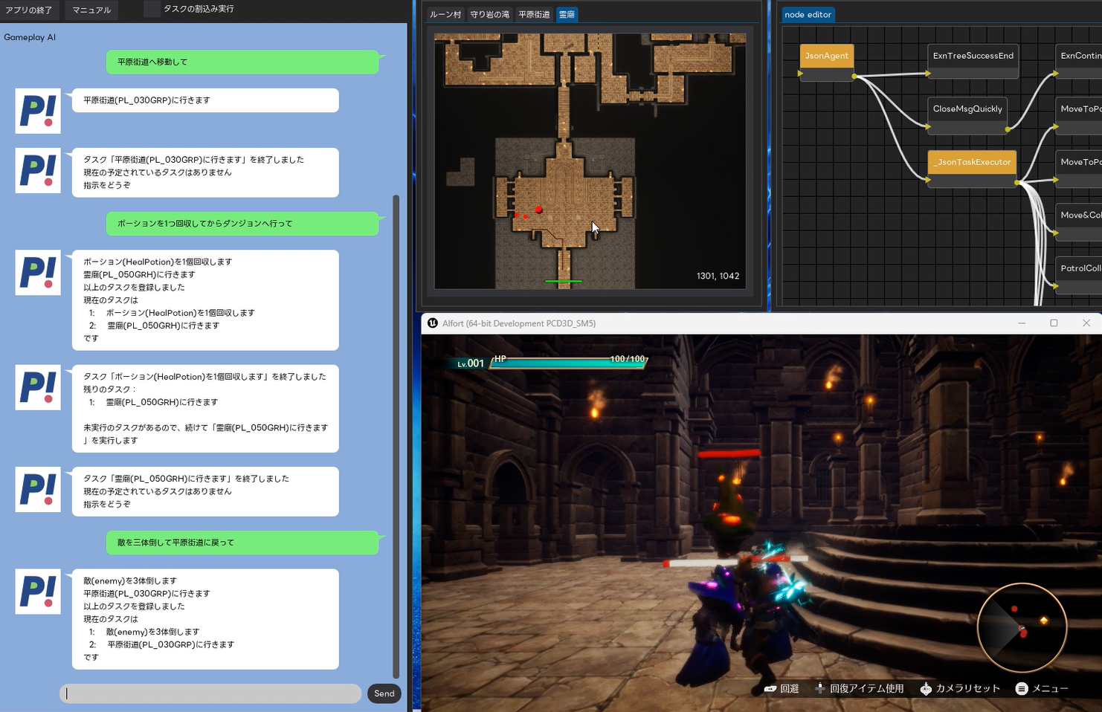Viewport: 1102px width, 712px height.
Task: Open the マニュアル button
Action: click(x=91, y=10)
